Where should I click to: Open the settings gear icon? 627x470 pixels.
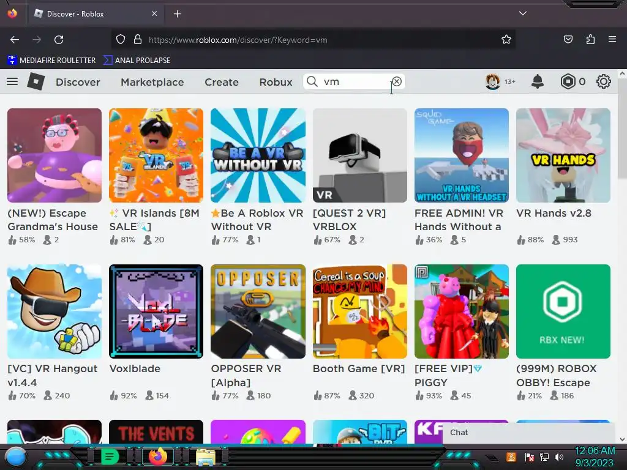click(603, 81)
